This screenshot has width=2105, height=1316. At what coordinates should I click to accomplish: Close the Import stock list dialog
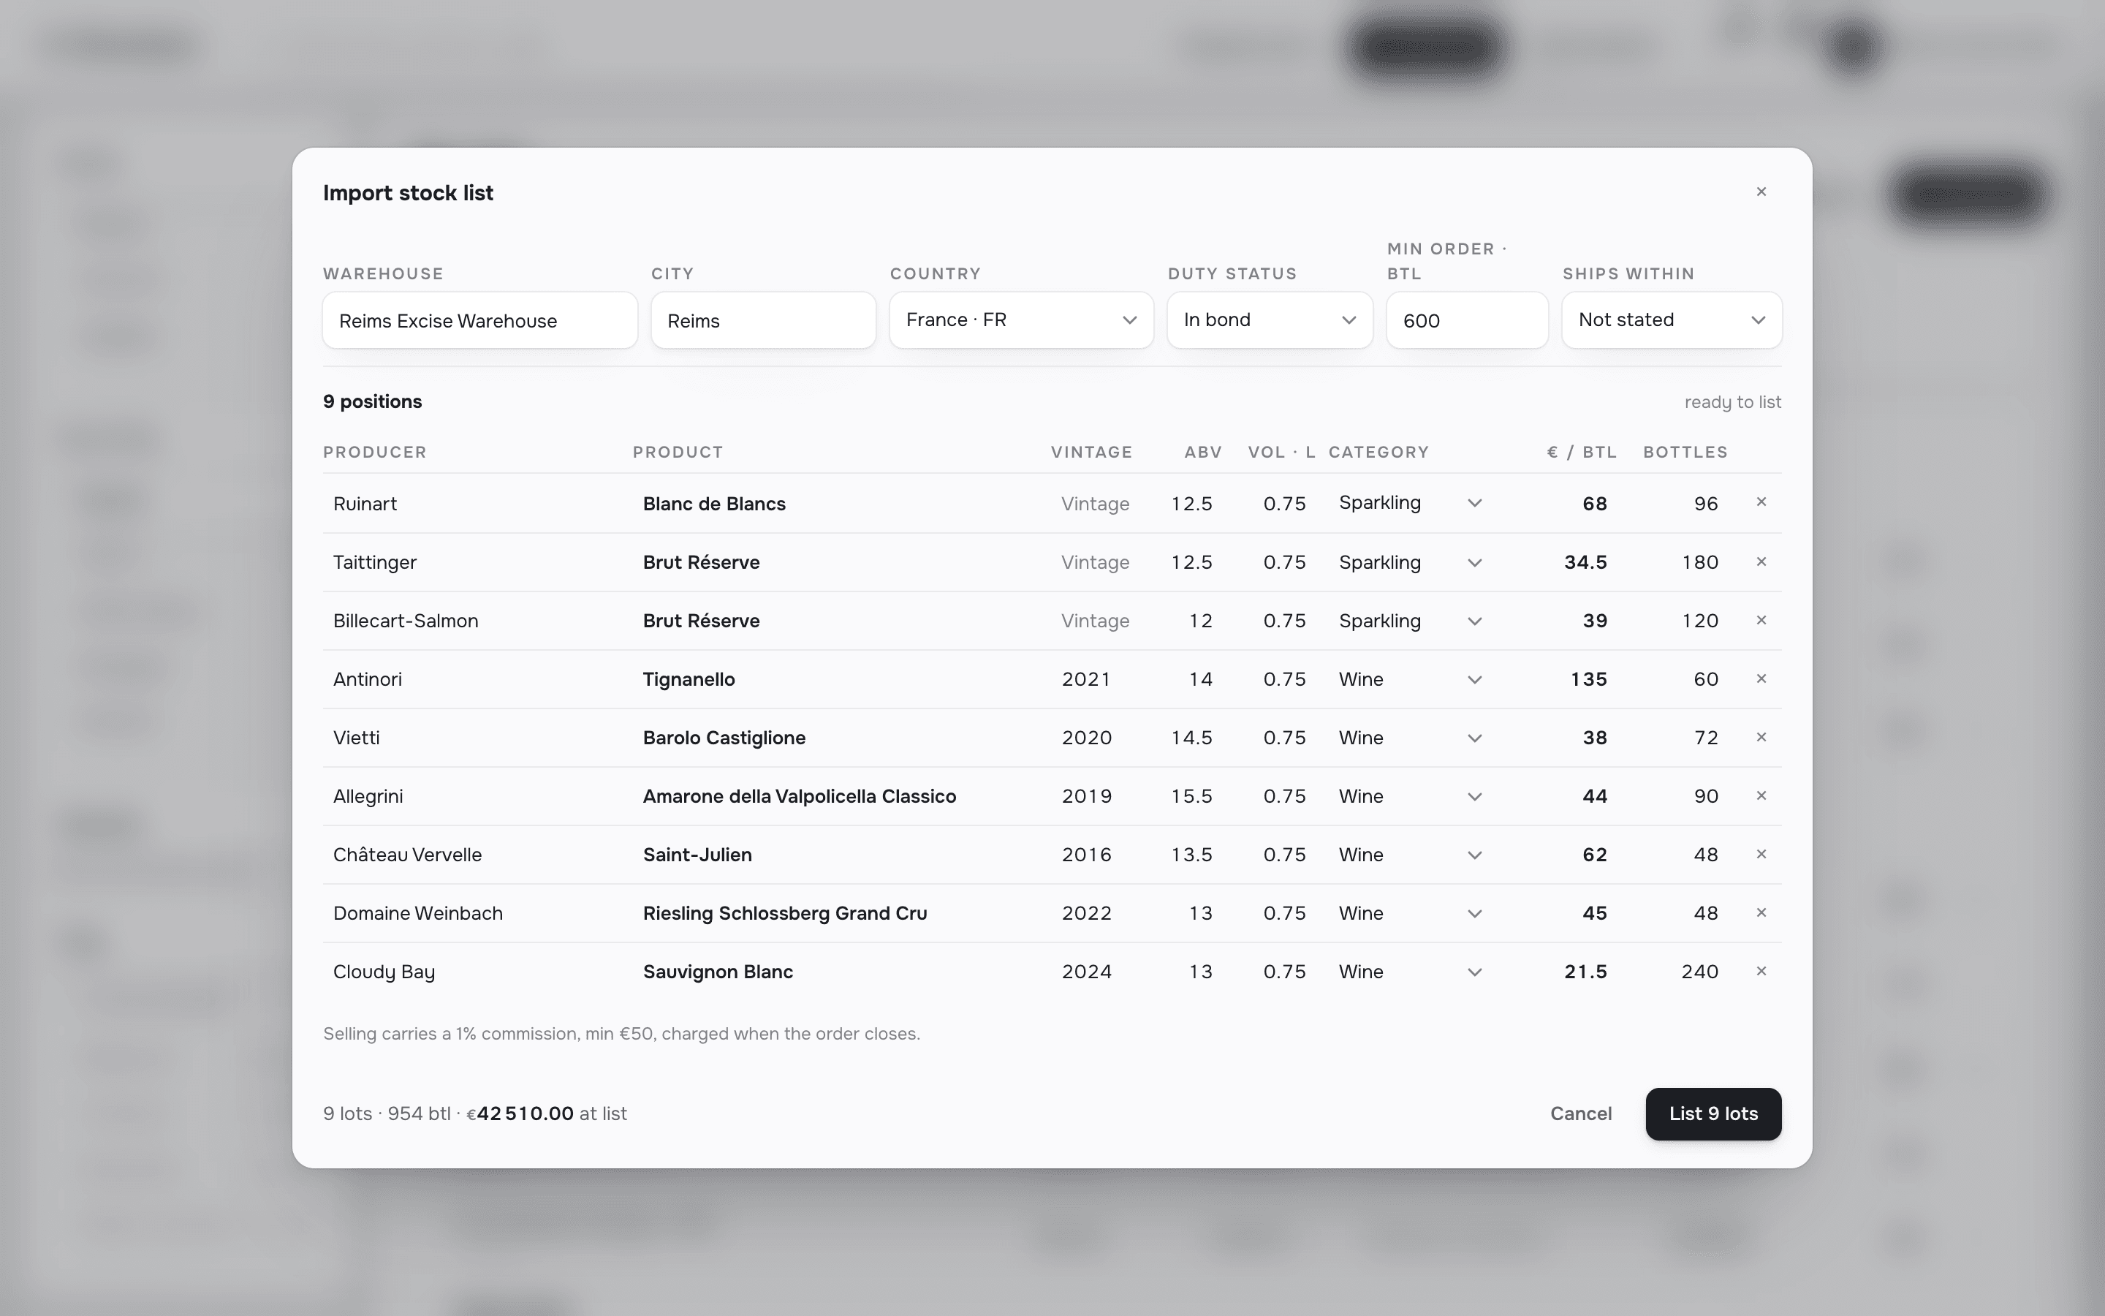(1761, 192)
